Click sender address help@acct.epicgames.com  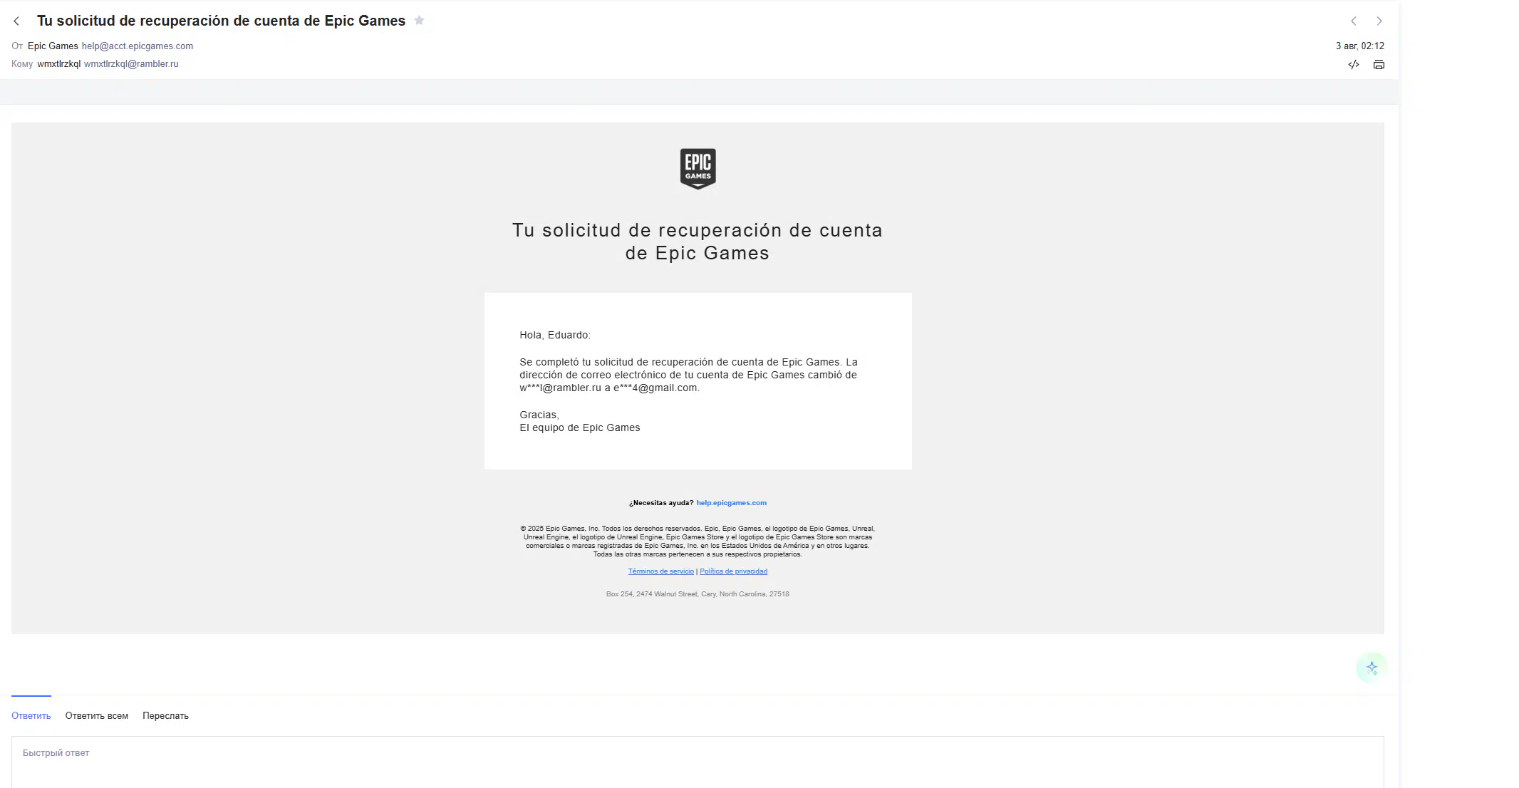[x=138, y=46]
